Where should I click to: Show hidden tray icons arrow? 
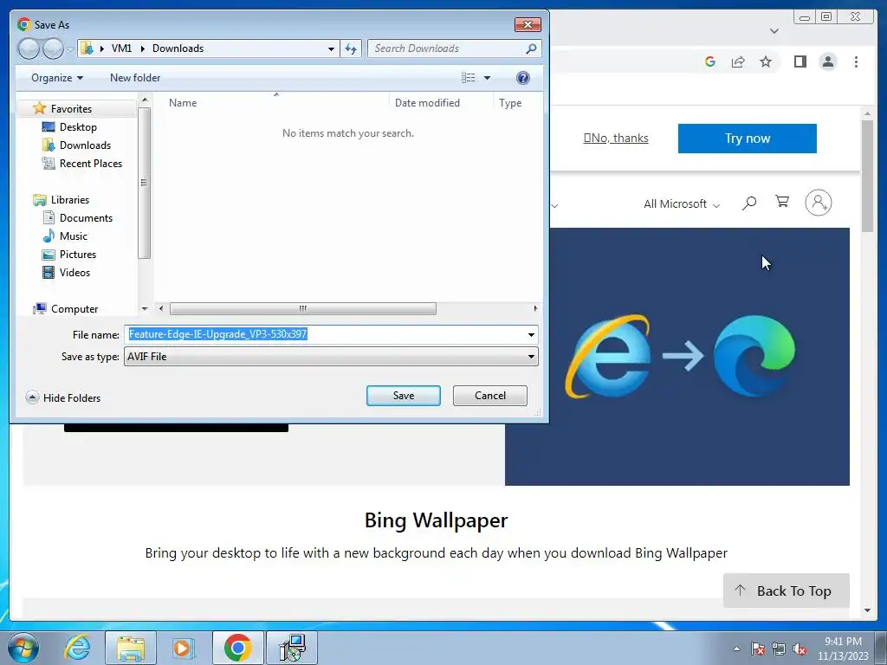(736, 649)
